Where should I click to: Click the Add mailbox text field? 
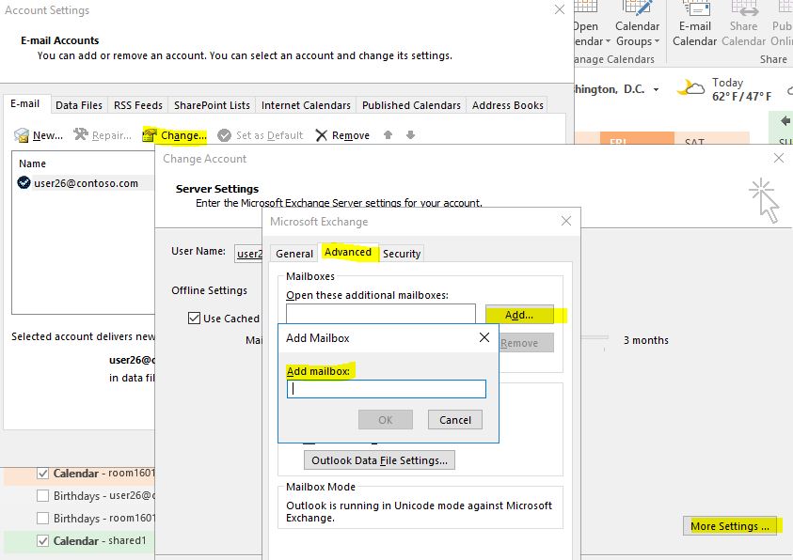pyautogui.click(x=386, y=389)
